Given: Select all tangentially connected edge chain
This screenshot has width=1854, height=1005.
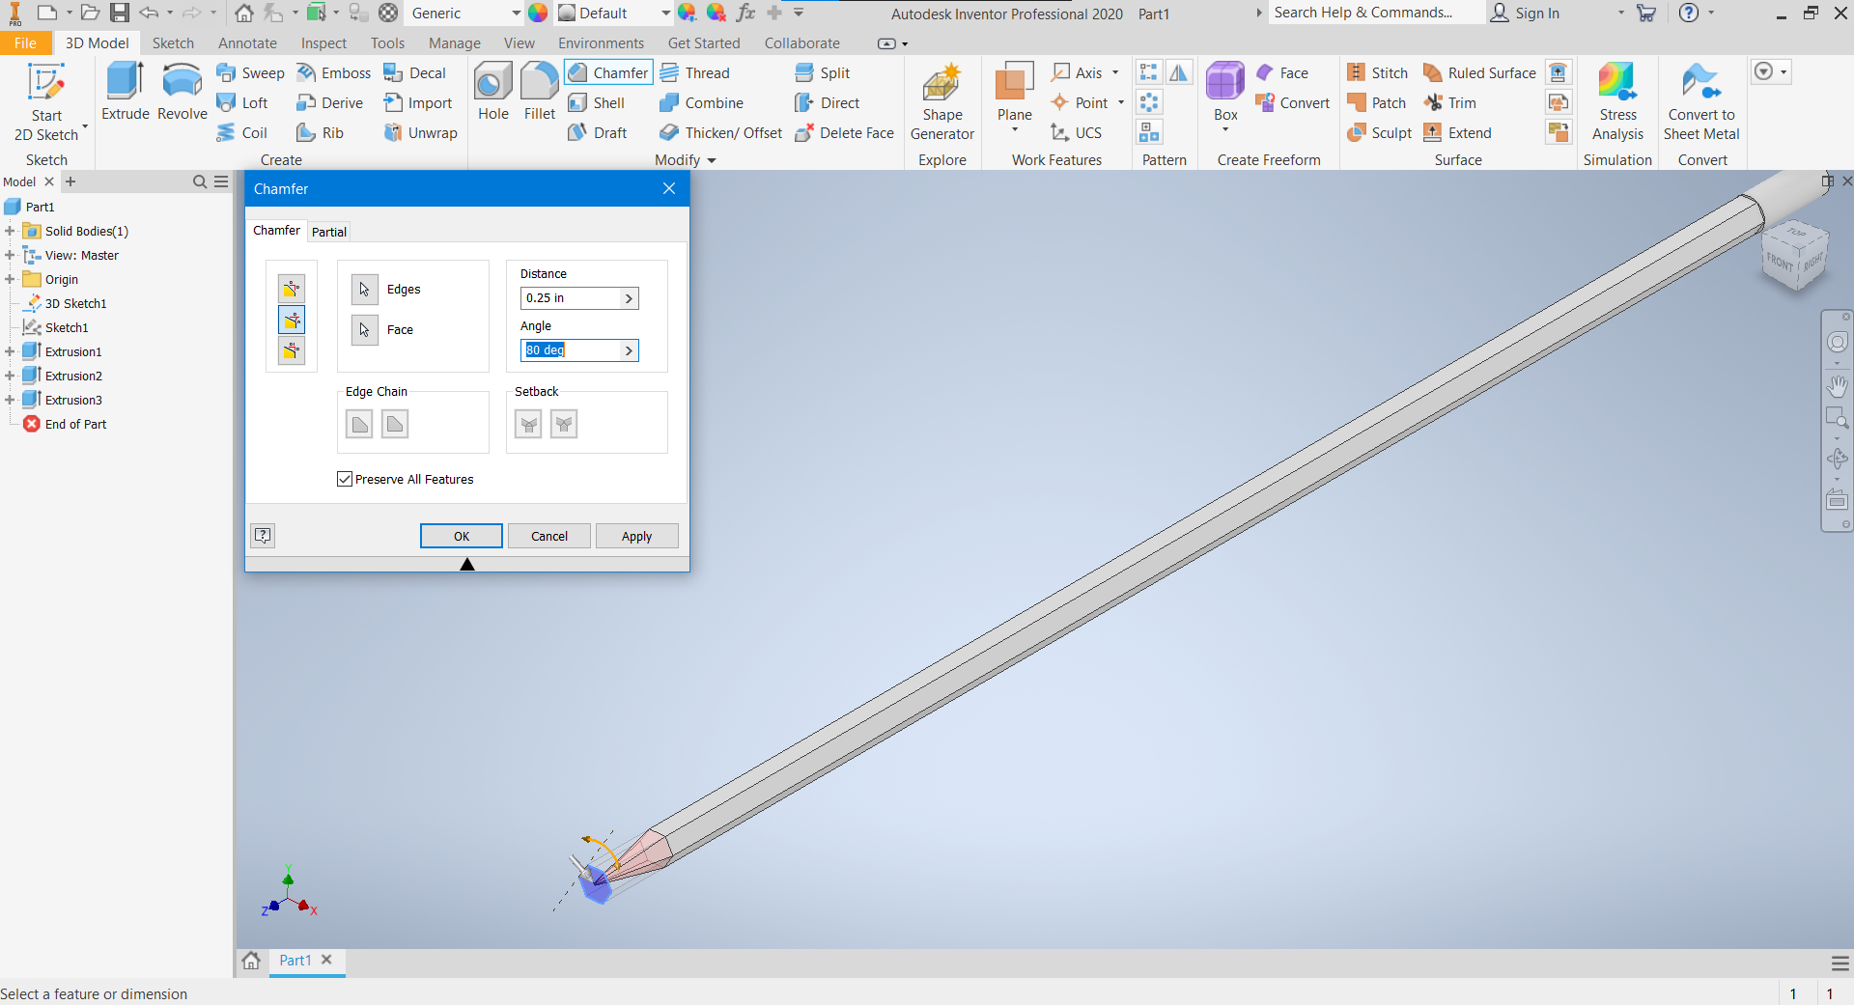Looking at the screenshot, I should 359,424.
